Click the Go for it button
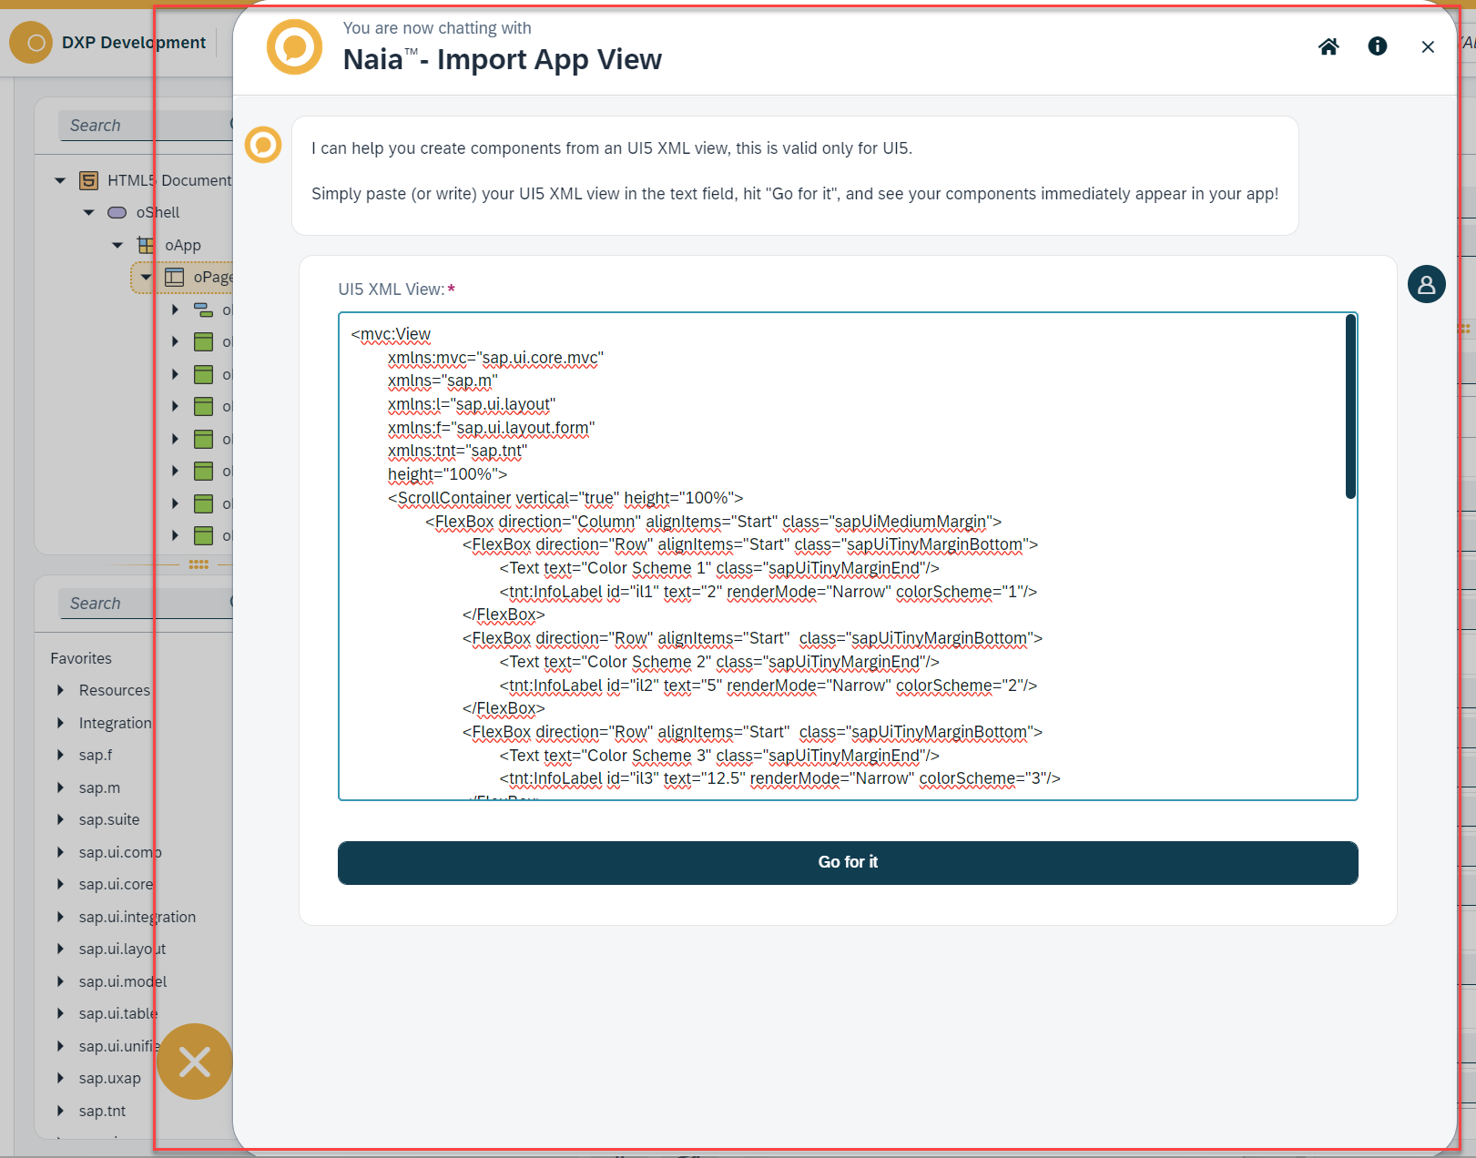1476x1158 pixels. point(848,862)
